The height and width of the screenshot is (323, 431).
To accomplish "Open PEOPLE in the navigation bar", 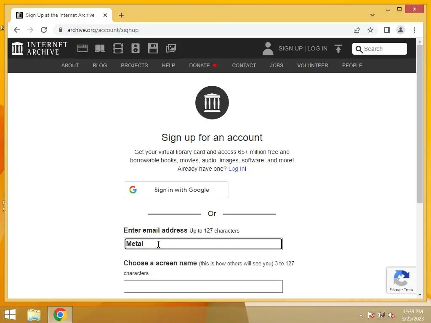I will point(352,65).
